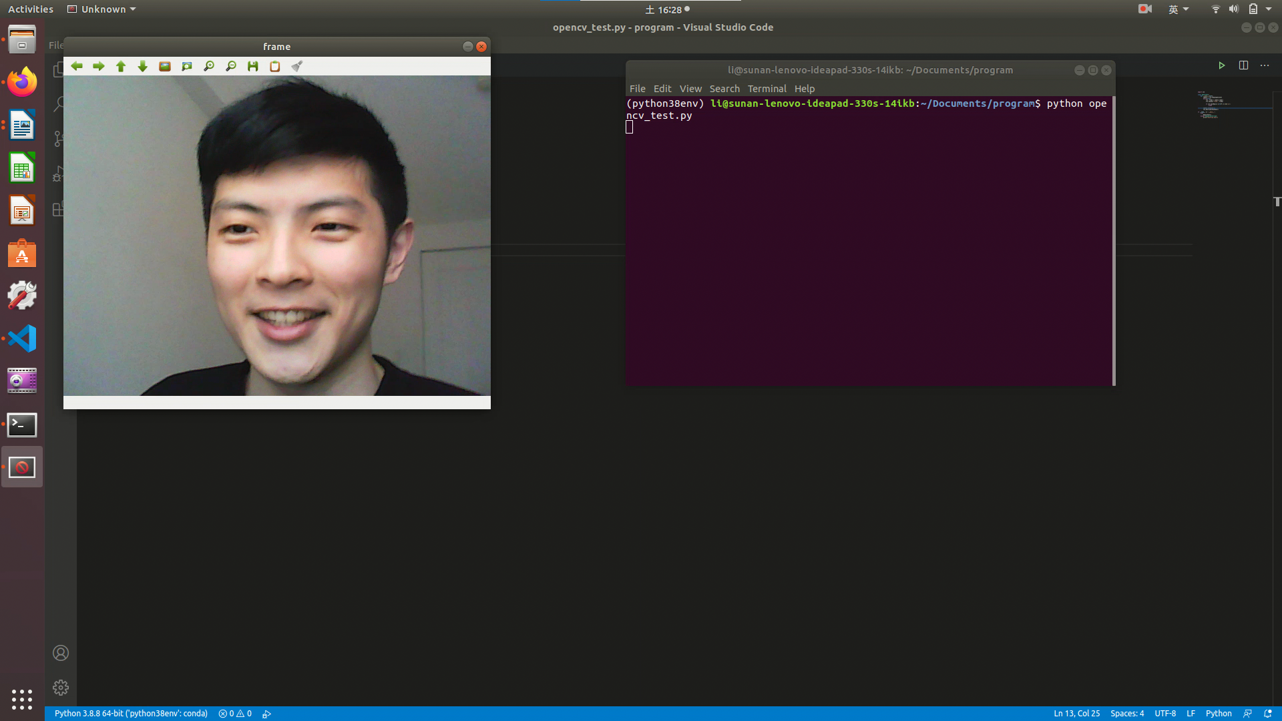Click the zoom out magnifier icon
The height and width of the screenshot is (721, 1282).
point(231,66)
